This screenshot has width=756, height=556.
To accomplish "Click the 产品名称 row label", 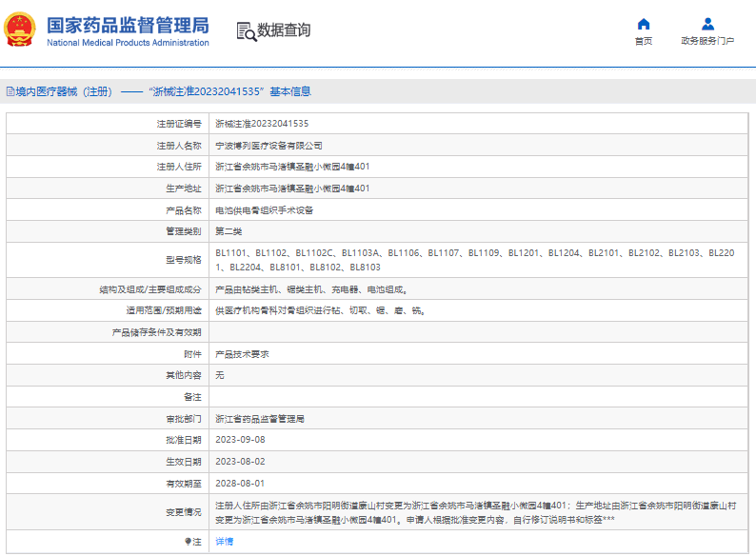I will coord(184,210).
